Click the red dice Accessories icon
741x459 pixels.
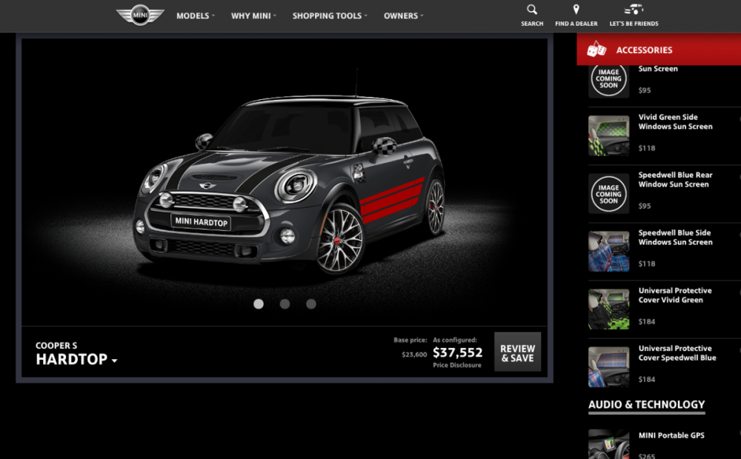coord(597,49)
